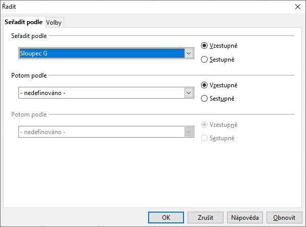Select Sestupně for Seřadit podle key
The image size is (306, 227).
217,60
